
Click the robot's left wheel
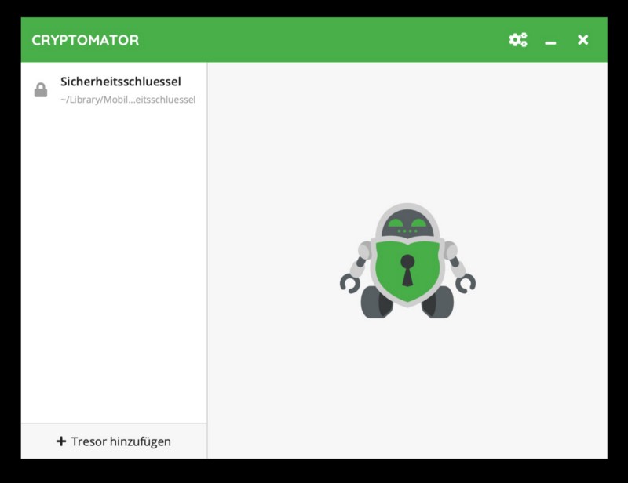[x=374, y=303]
